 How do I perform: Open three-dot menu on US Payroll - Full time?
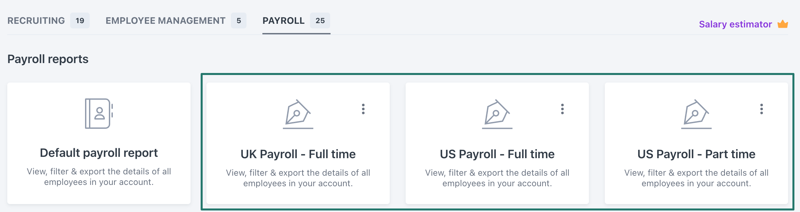[x=562, y=109]
